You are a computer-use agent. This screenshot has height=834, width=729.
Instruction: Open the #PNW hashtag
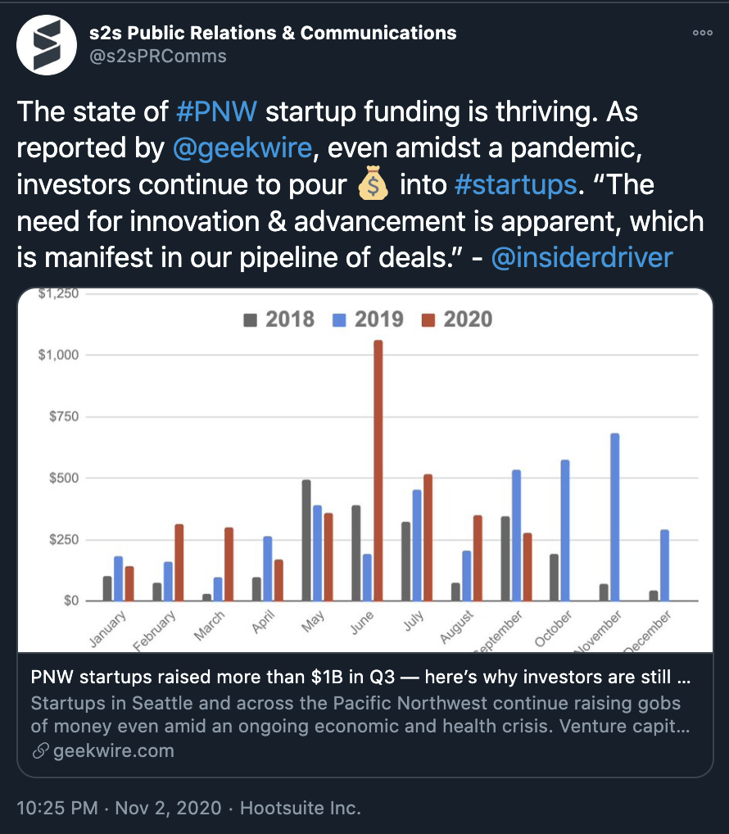216,111
